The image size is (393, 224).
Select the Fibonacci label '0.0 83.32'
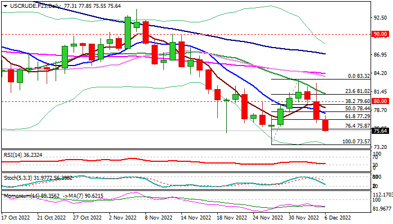click(359, 76)
